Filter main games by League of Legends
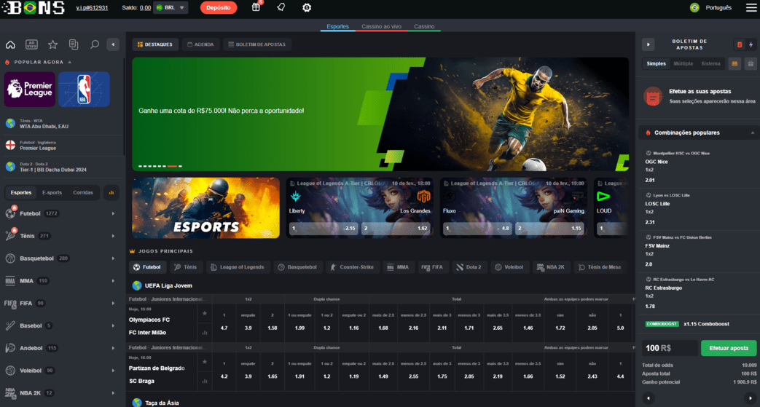Image resolution: width=760 pixels, height=407 pixels. [238, 267]
